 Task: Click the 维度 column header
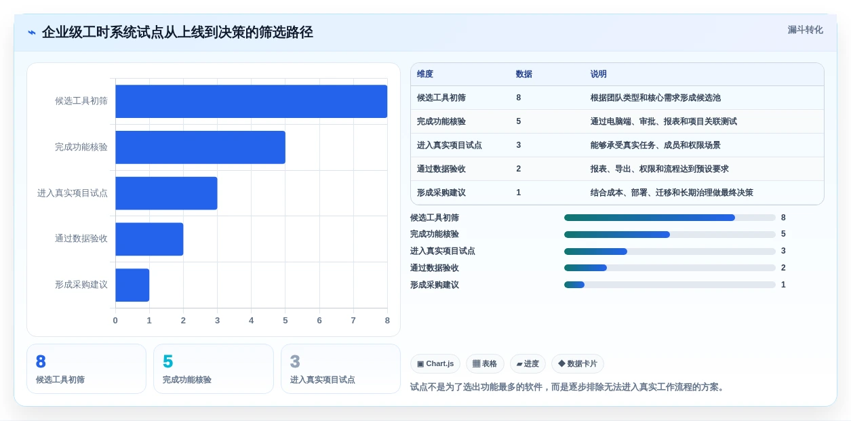pyautogui.click(x=425, y=74)
